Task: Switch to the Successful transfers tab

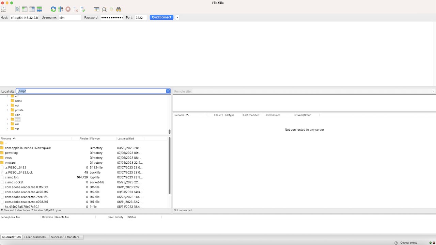Action: pos(65,237)
